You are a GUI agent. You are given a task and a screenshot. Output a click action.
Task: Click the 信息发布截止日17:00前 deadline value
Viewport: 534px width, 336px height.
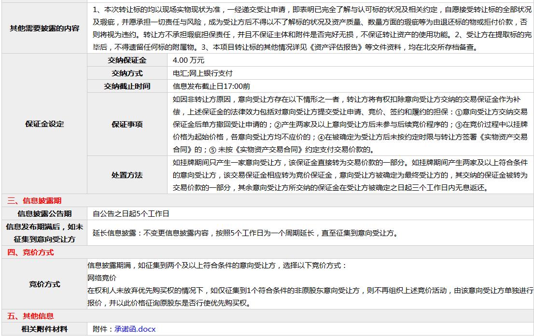coord(211,86)
